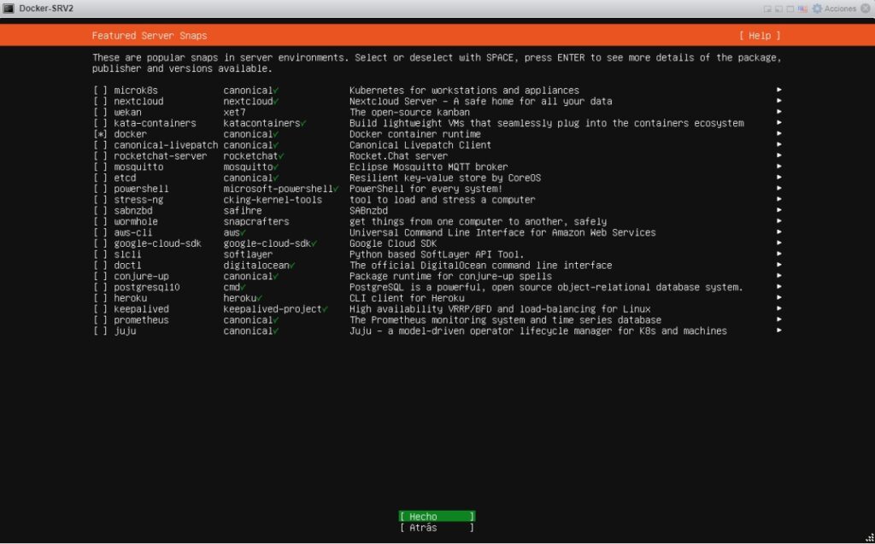Viewport: 875px width, 544px height.
Task: Click the keyboard layout flag icon
Action: (x=802, y=8)
